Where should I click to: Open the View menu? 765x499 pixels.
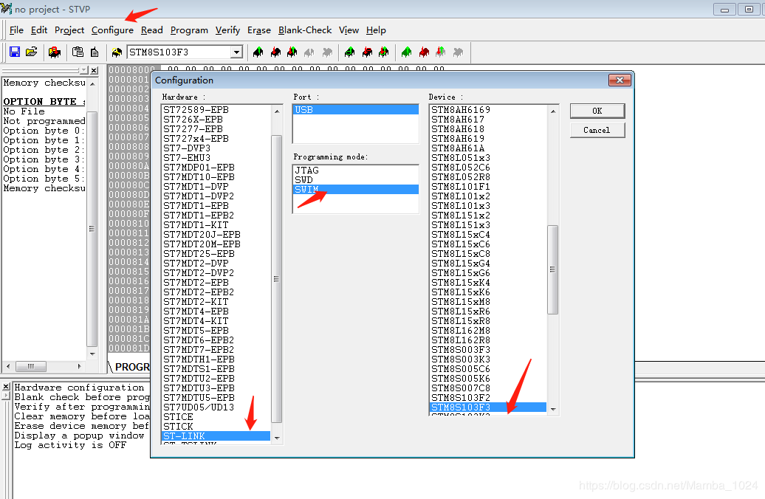349,30
